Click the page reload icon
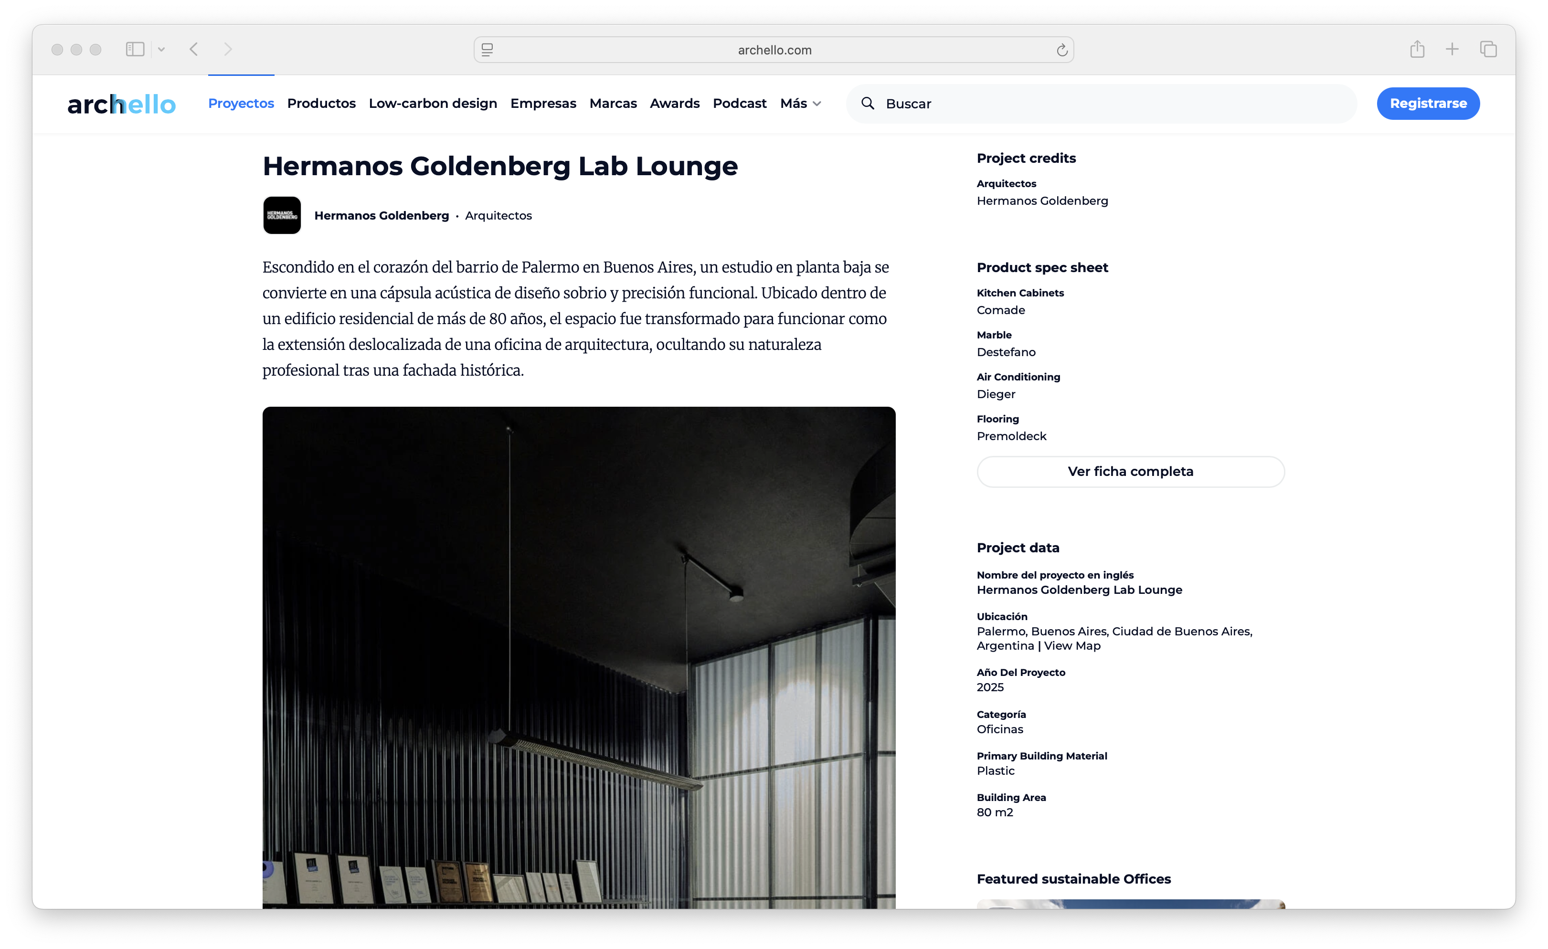 point(1062,50)
